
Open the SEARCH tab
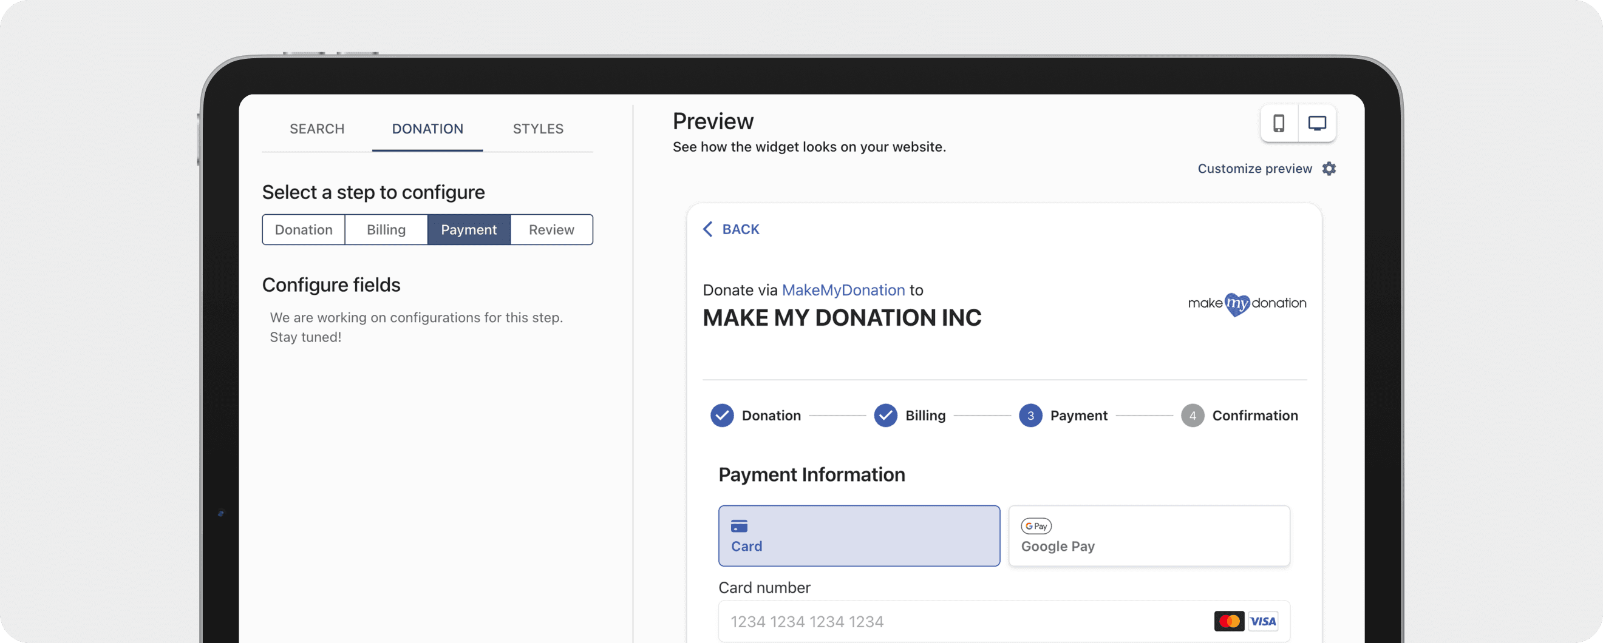[x=318, y=129]
